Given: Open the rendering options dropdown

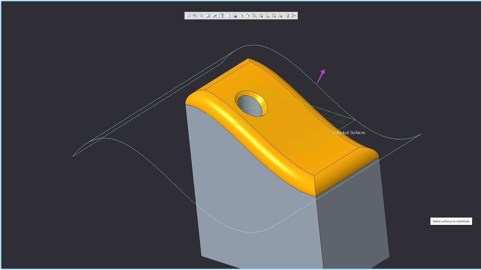Looking at the screenshot, I should 214,16.
